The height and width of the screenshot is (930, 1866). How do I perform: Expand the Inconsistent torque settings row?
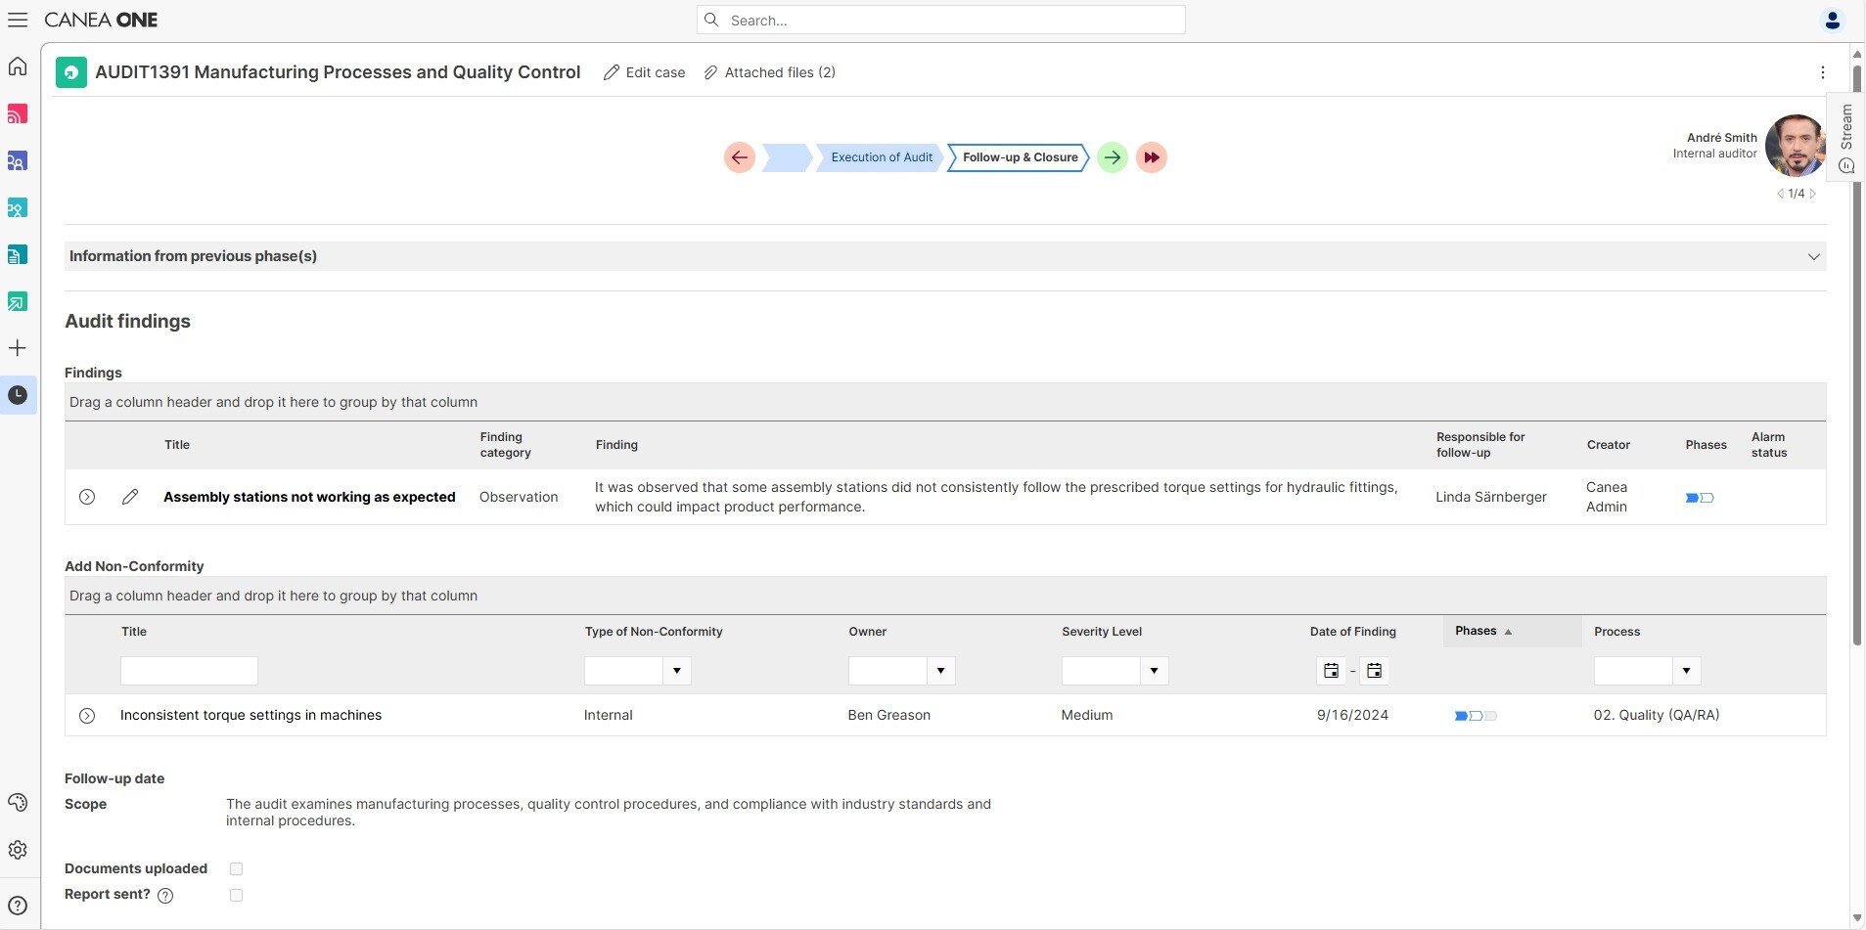87,715
